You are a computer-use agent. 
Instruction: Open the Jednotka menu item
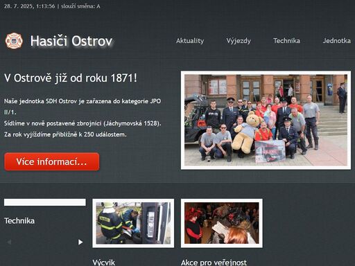[x=337, y=41]
